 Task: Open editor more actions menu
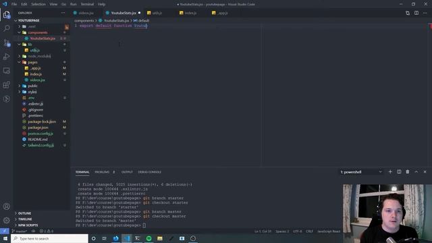click(x=425, y=13)
